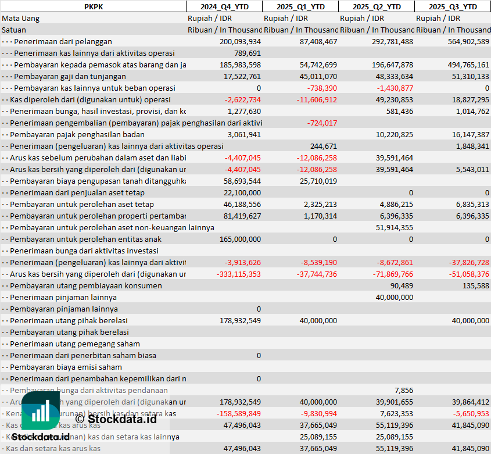Select the Penerimaan dari pelanggan row label
Image resolution: width=491 pixels, height=454 pixels.
pyautogui.click(x=63, y=41)
